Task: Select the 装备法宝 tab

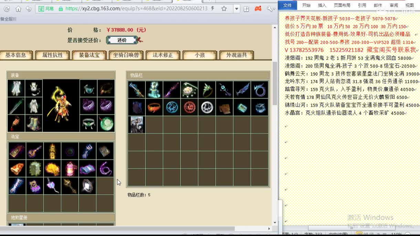Action: (89, 55)
